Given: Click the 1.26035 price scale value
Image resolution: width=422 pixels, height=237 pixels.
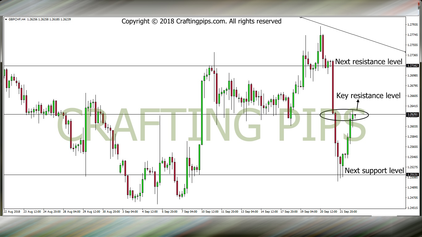Looking at the screenshot, I should click(413, 126).
